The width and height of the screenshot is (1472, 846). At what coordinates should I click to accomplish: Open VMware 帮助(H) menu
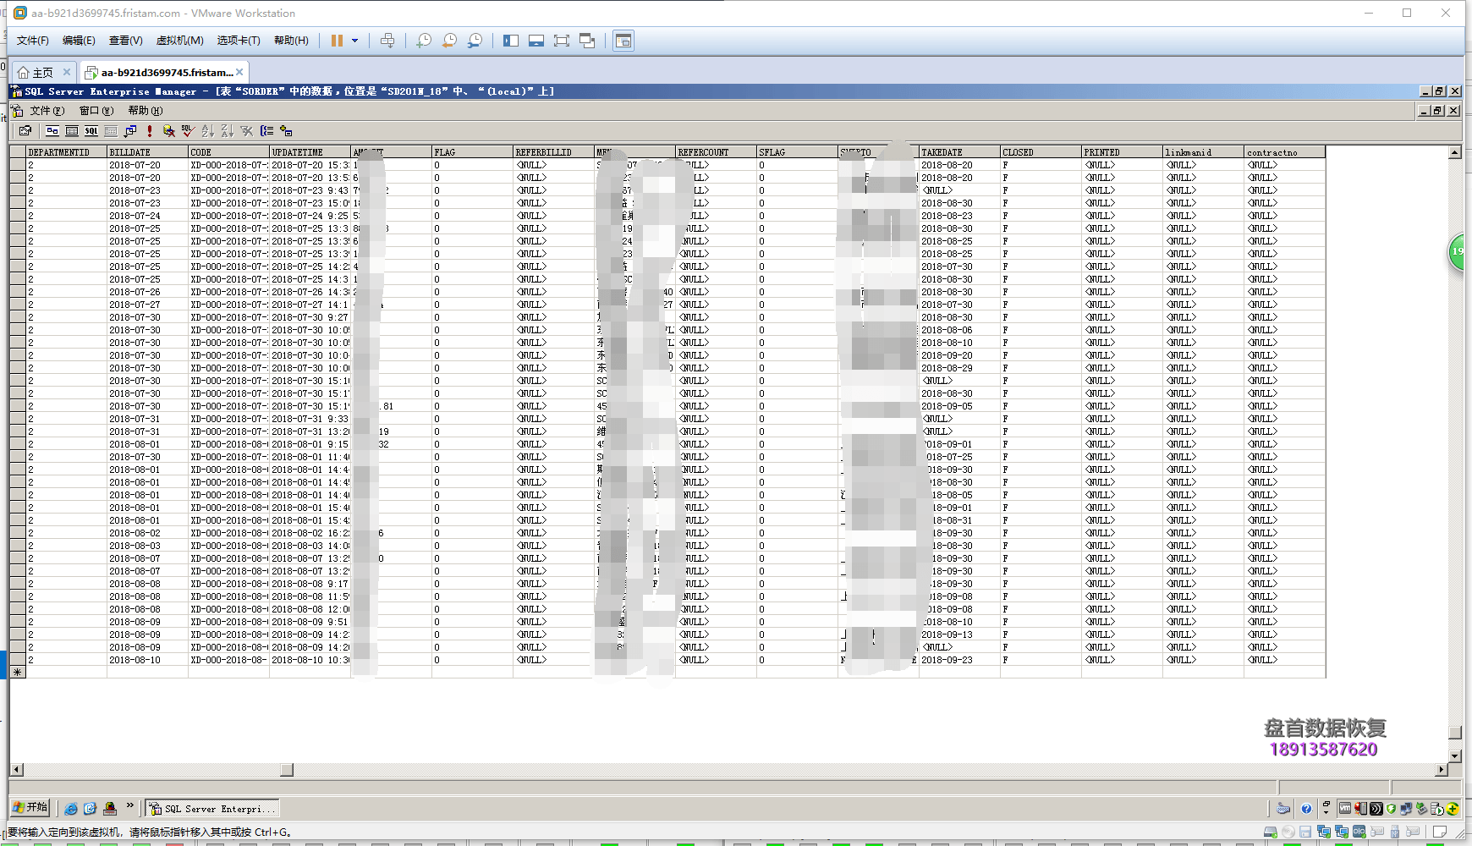(291, 41)
